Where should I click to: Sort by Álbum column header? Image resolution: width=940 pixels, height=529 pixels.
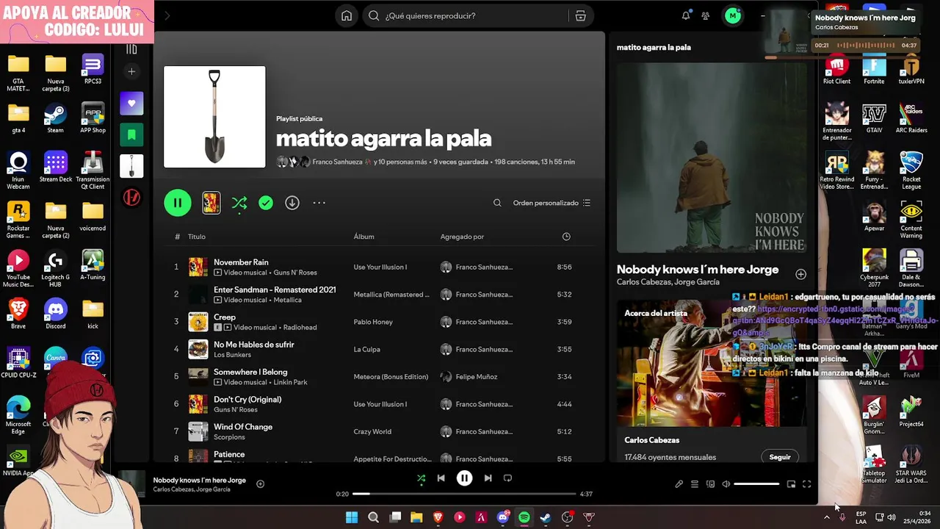364,237
